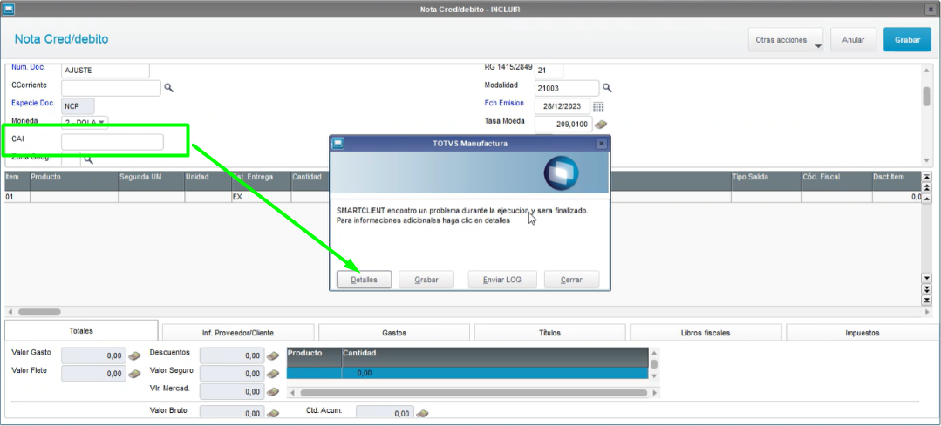
Task: Click Enviar LOG in the dialog
Action: pos(502,280)
